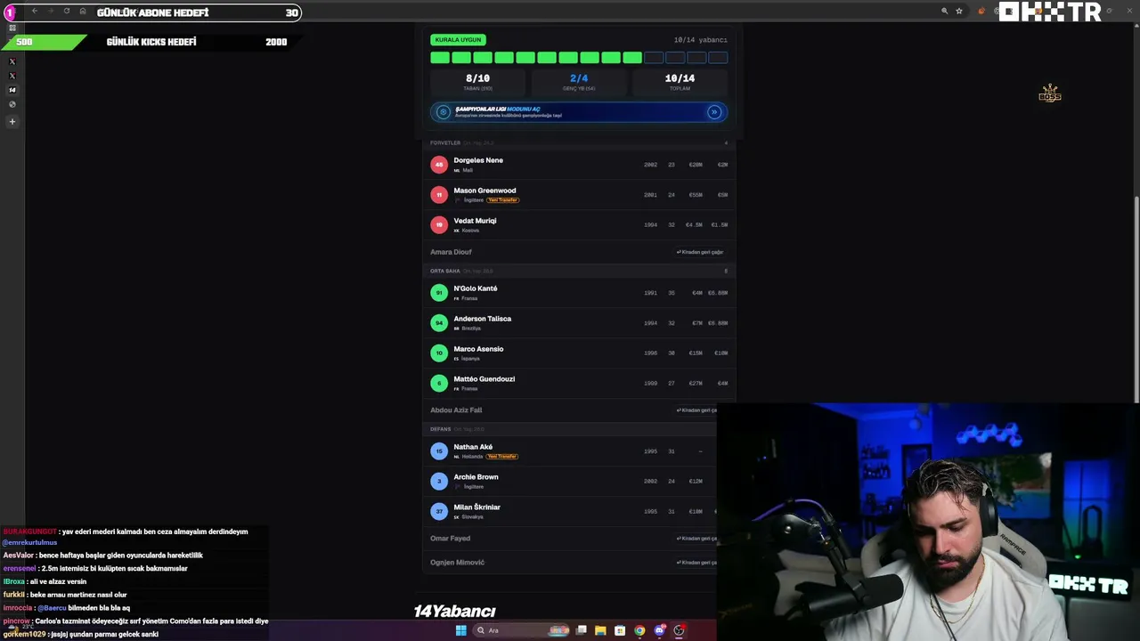1140x641 pixels.
Task: Bookmark this page with the star icon
Action: pyautogui.click(x=959, y=11)
